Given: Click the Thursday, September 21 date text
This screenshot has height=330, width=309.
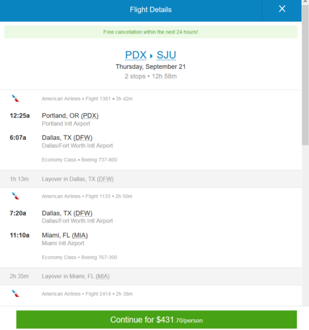Looking at the screenshot, I should (151, 67).
